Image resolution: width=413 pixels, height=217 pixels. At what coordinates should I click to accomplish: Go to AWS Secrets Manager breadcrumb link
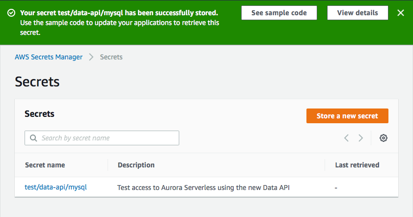[x=49, y=57]
